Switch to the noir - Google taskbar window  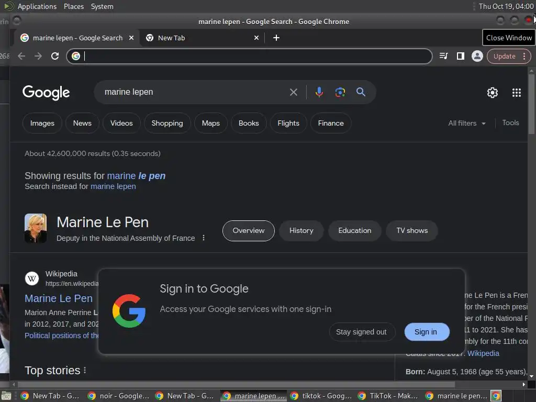118,396
